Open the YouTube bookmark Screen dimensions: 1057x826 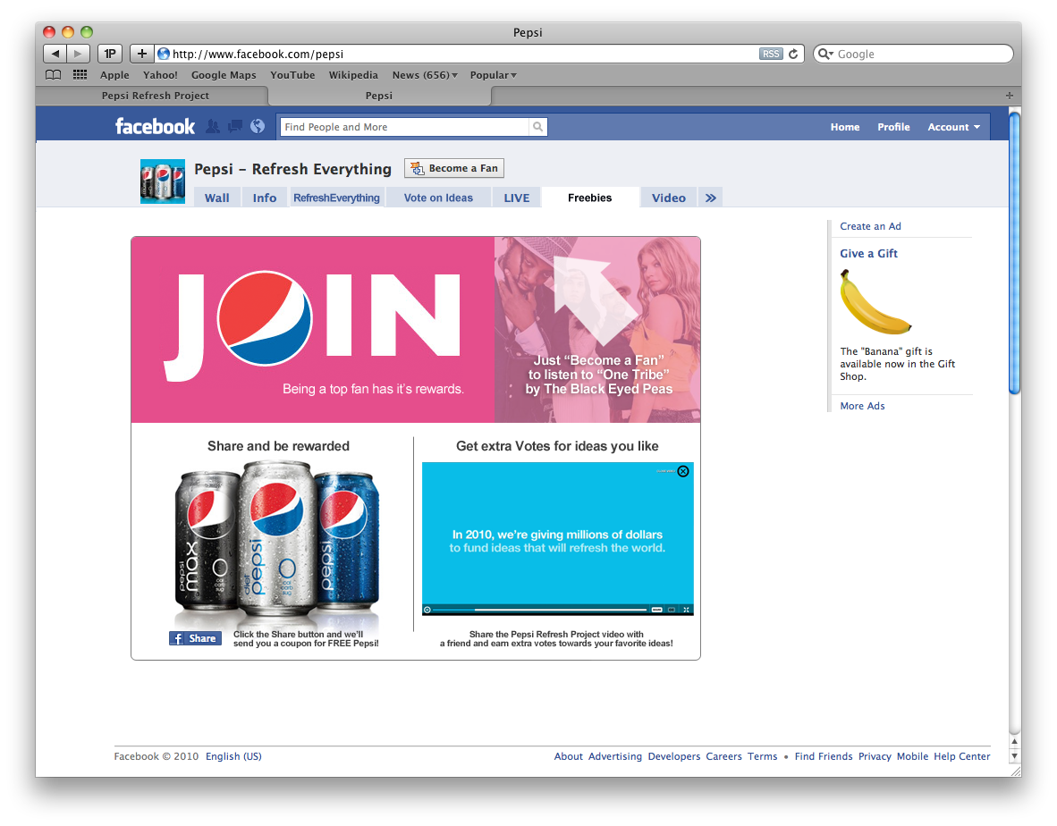292,75
